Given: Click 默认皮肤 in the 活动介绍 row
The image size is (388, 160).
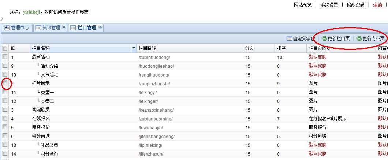Looking at the screenshot, I should (x=317, y=66).
